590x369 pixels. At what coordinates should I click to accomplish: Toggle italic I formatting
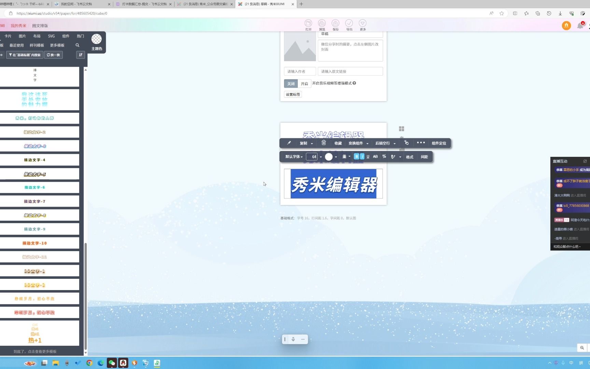click(362, 156)
